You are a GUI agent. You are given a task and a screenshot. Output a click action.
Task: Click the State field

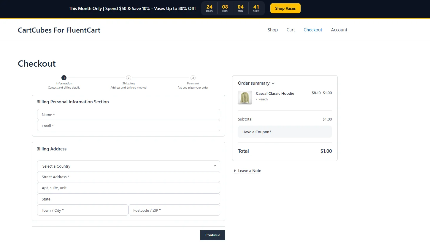(128, 199)
